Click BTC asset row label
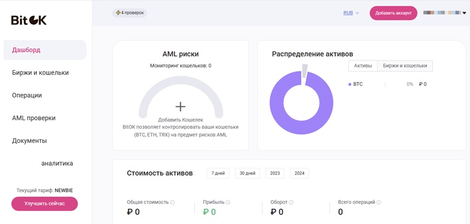This screenshot has height=224, width=470. click(358, 84)
